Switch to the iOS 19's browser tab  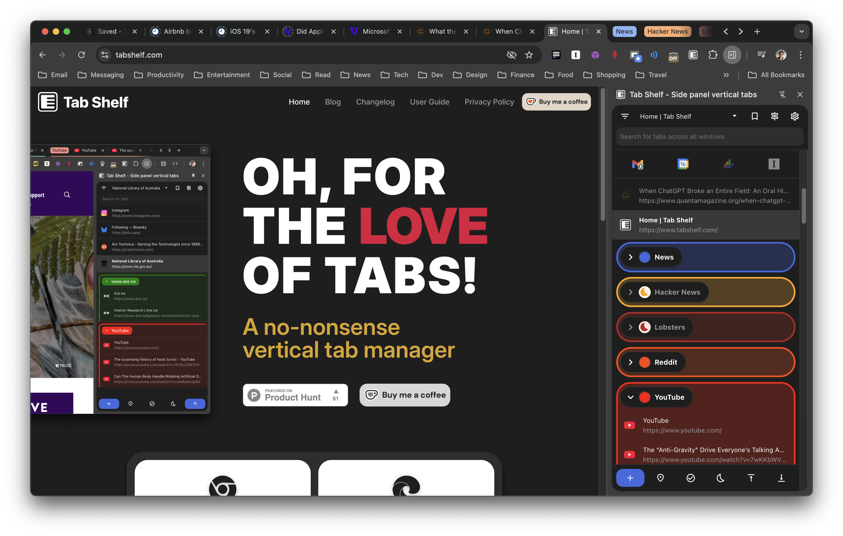click(x=242, y=31)
